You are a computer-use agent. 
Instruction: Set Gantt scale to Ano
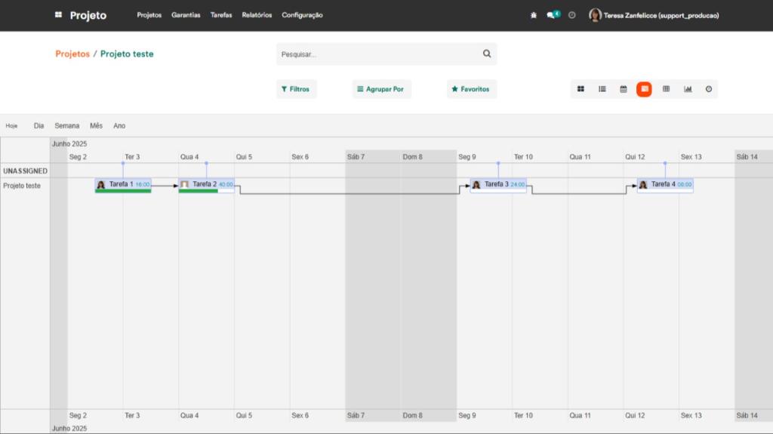click(119, 126)
